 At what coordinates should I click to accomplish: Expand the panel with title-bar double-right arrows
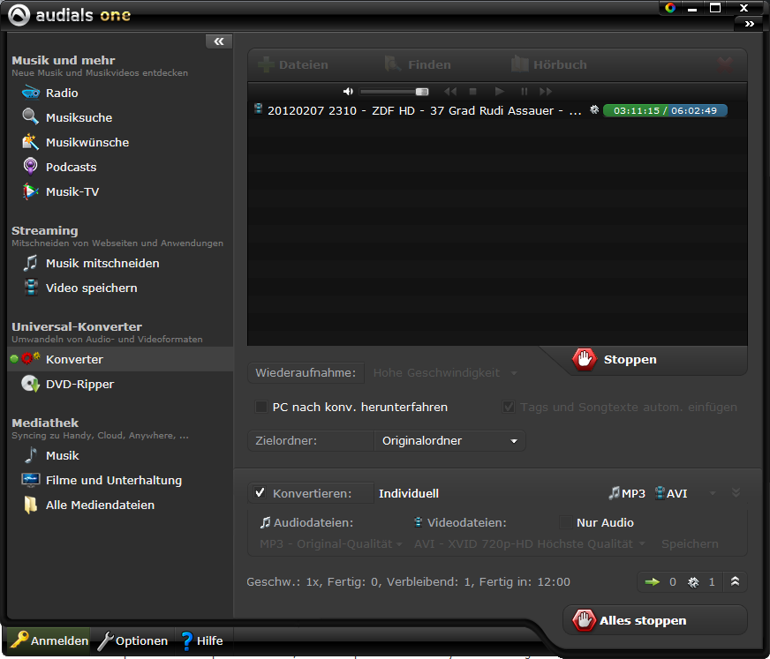(750, 24)
